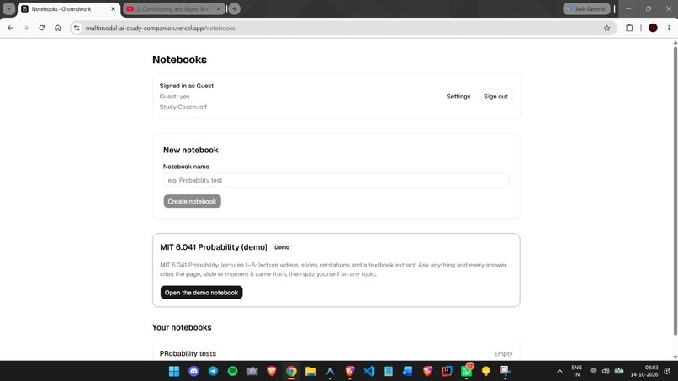The image size is (678, 381).
Task: Click the Create notebook button
Action: [x=192, y=201]
